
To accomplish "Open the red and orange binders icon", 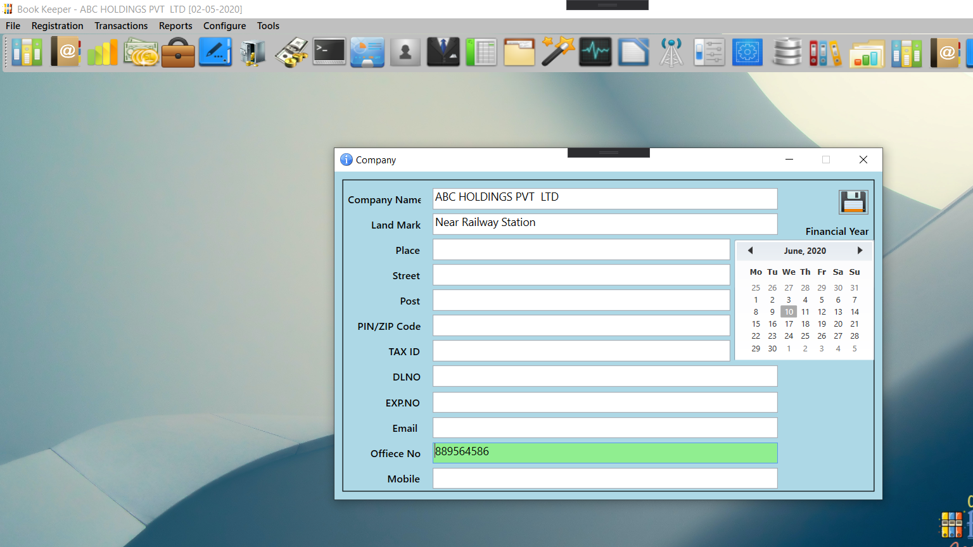I will click(x=825, y=53).
